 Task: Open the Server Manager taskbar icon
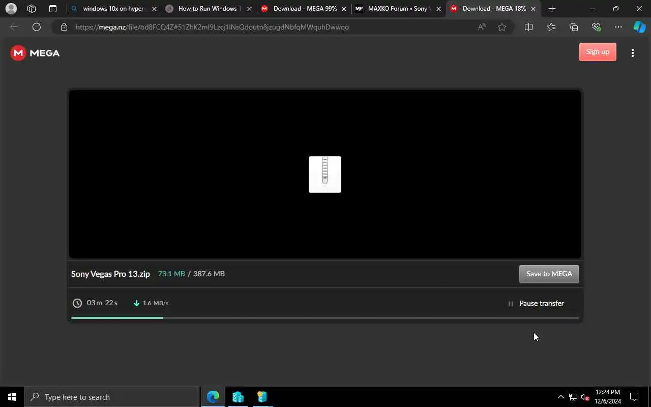point(238,397)
